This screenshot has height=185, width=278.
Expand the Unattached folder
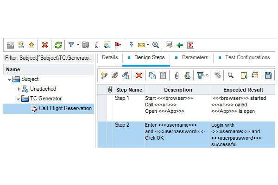tap(19, 89)
